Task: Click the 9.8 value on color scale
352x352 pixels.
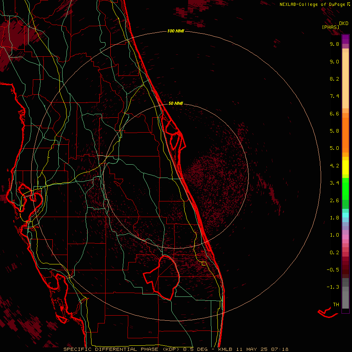Action: pos(334,44)
